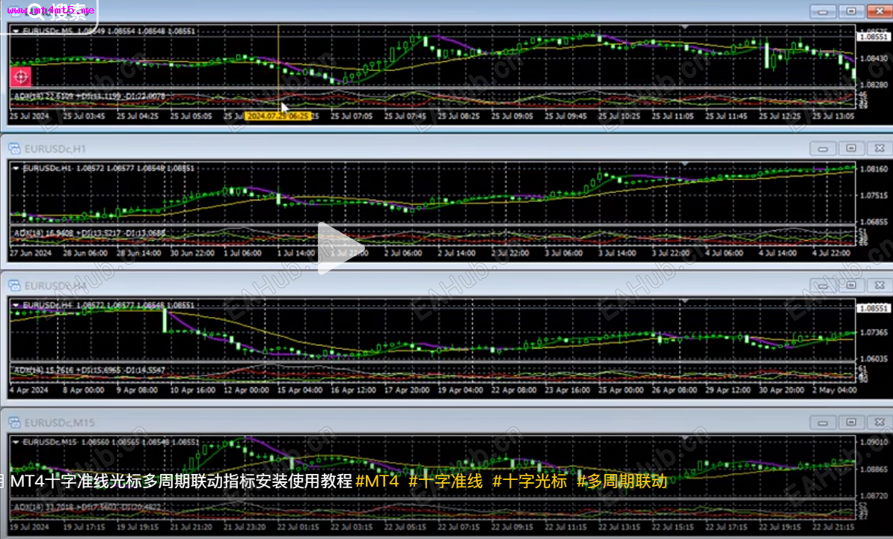The height and width of the screenshot is (539, 893).
Task: Click the red crosshair target icon
Action: [20, 76]
